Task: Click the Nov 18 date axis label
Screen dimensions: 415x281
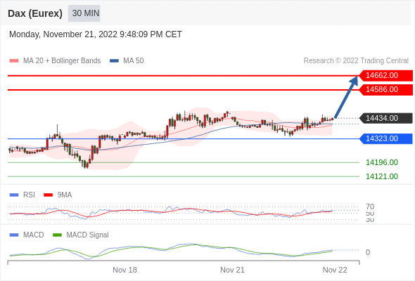Action: [124, 270]
